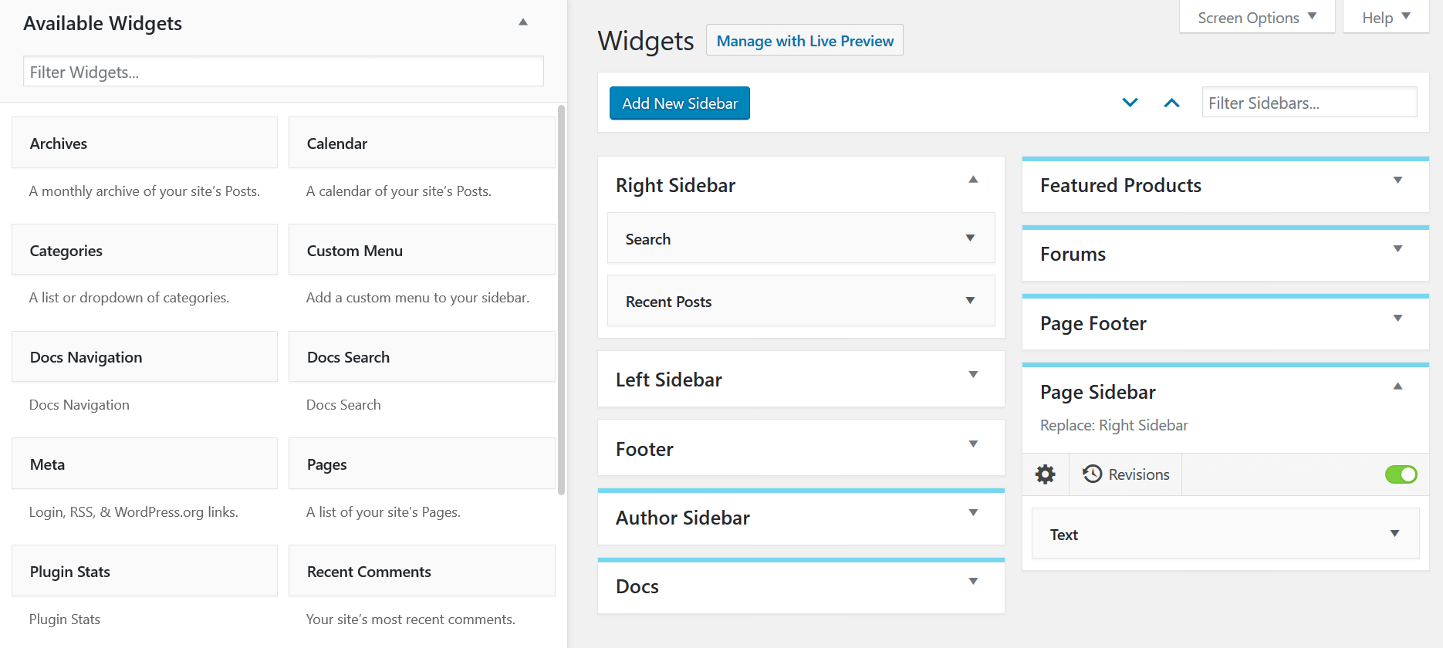Click the available widgets list scrollbar
Image resolution: width=1443 pixels, height=648 pixels.
click(561, 301)
